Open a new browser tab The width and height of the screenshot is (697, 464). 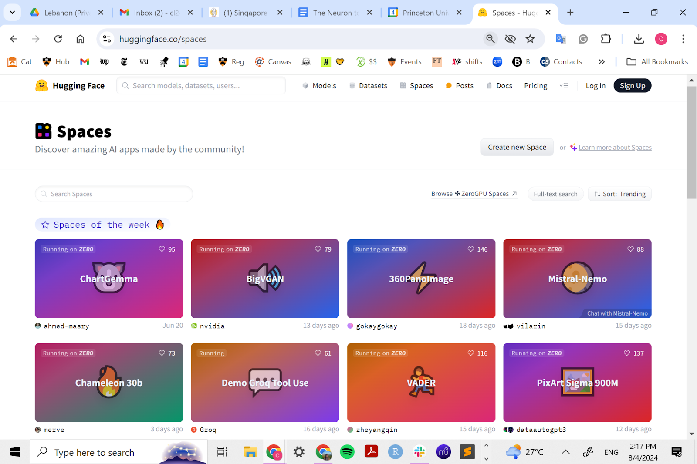tap(570, 13)
